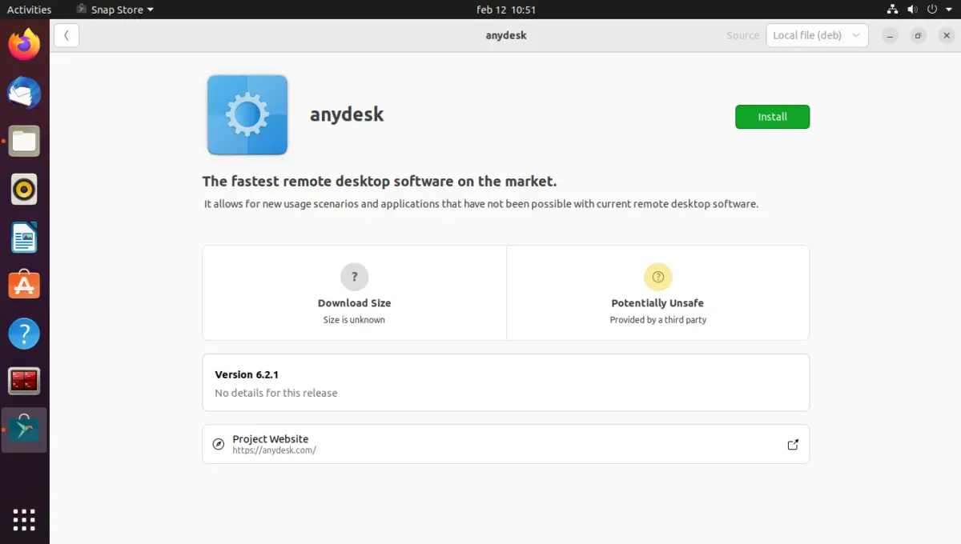Click the heading 'The fastest remote desktop software'
This screenshot has height=544, width=961.
pyautogui.click(x=380, y=181)
